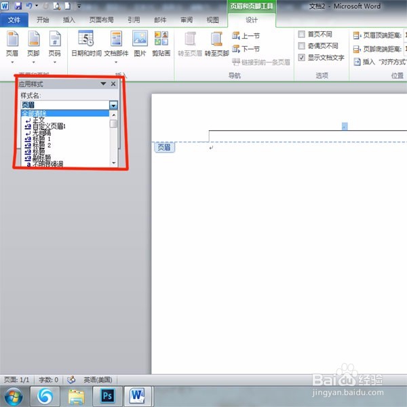
Task: Open the Customize Quick Access Toolbar arrow
Action: tap(79, 6)
